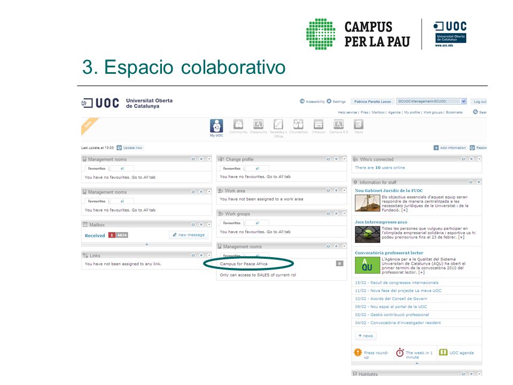513x385 pixels.
Task: Open Convocatòria professorat lector article
Action: (x=389, y=253)
